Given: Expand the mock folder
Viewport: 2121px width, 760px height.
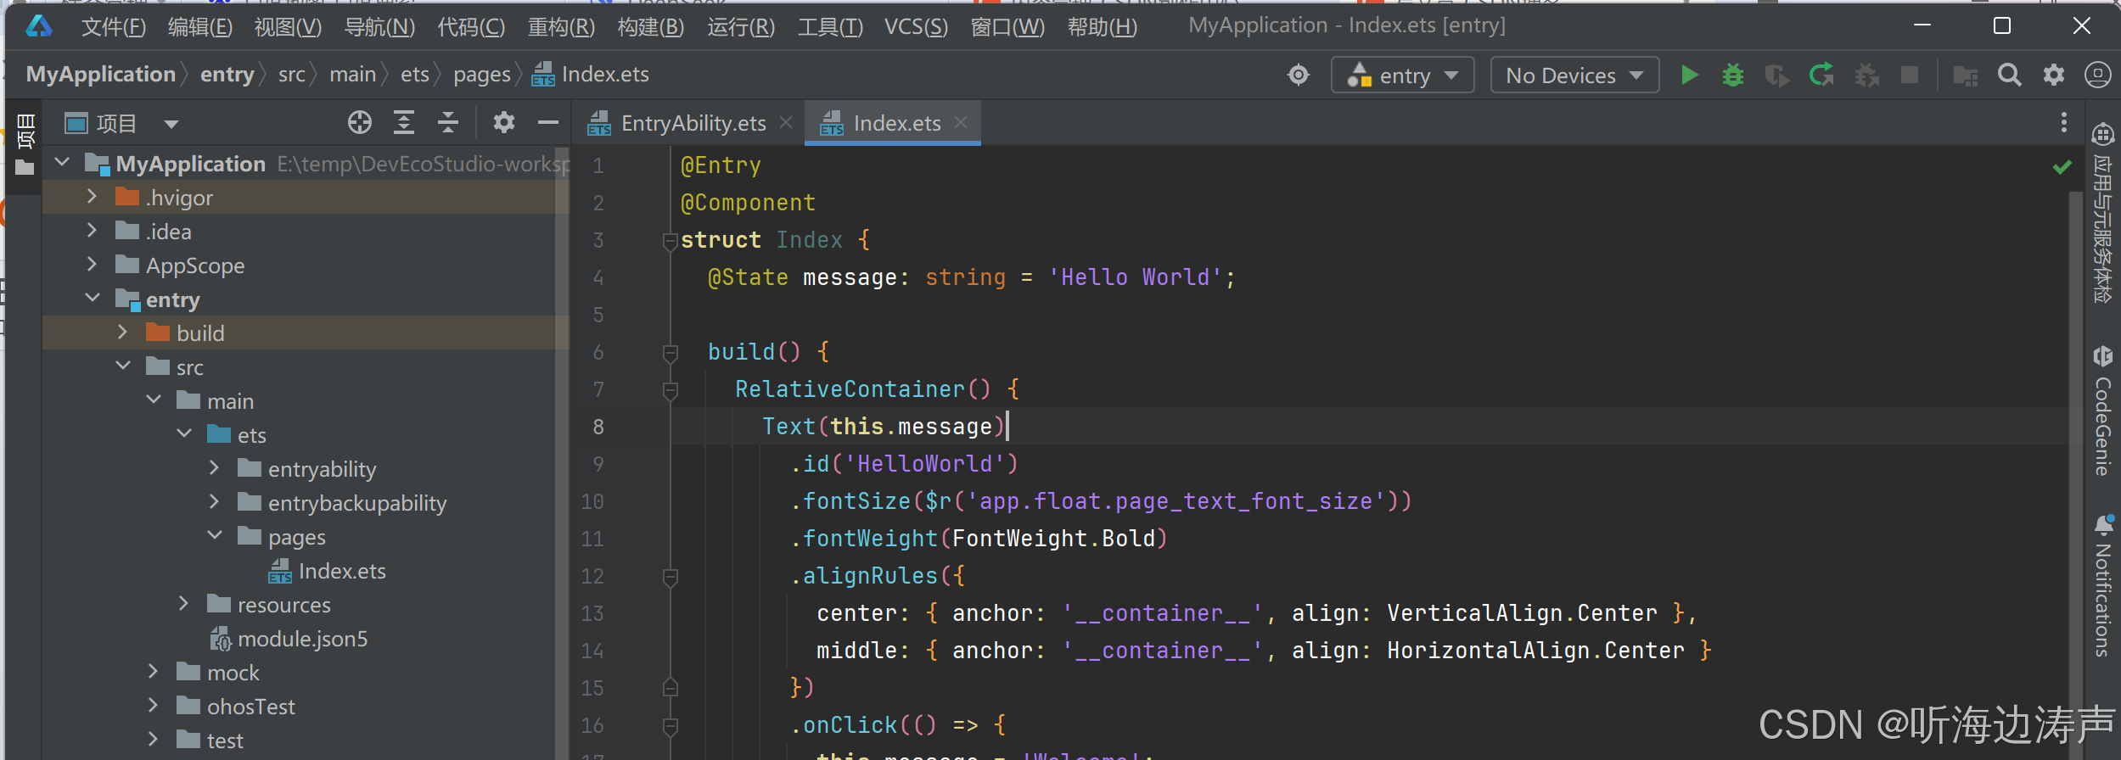Looking at the screenshot, I should [153, 672].
